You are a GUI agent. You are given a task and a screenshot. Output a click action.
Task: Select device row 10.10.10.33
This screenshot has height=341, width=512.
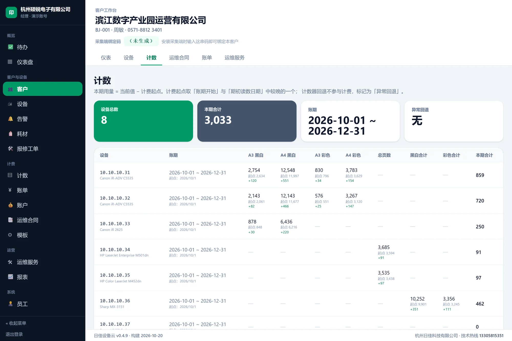coord(298,227)
